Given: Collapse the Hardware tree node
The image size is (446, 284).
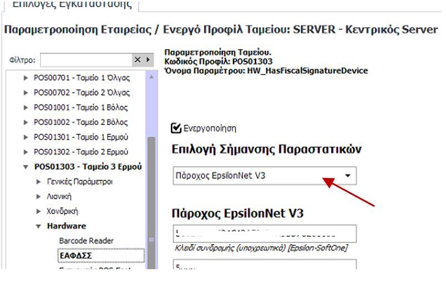Looking at the screenshot, I should [38, 226].
